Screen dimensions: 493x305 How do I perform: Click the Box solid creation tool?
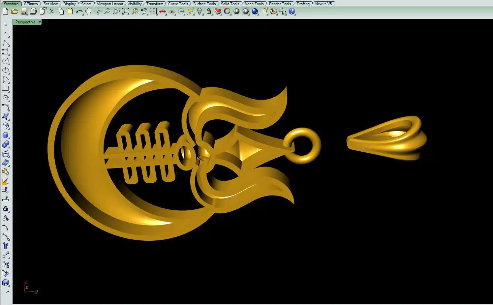pos(6,135)
